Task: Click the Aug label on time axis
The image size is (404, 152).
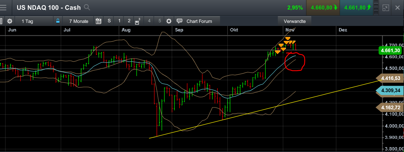Action: [126, 30]
